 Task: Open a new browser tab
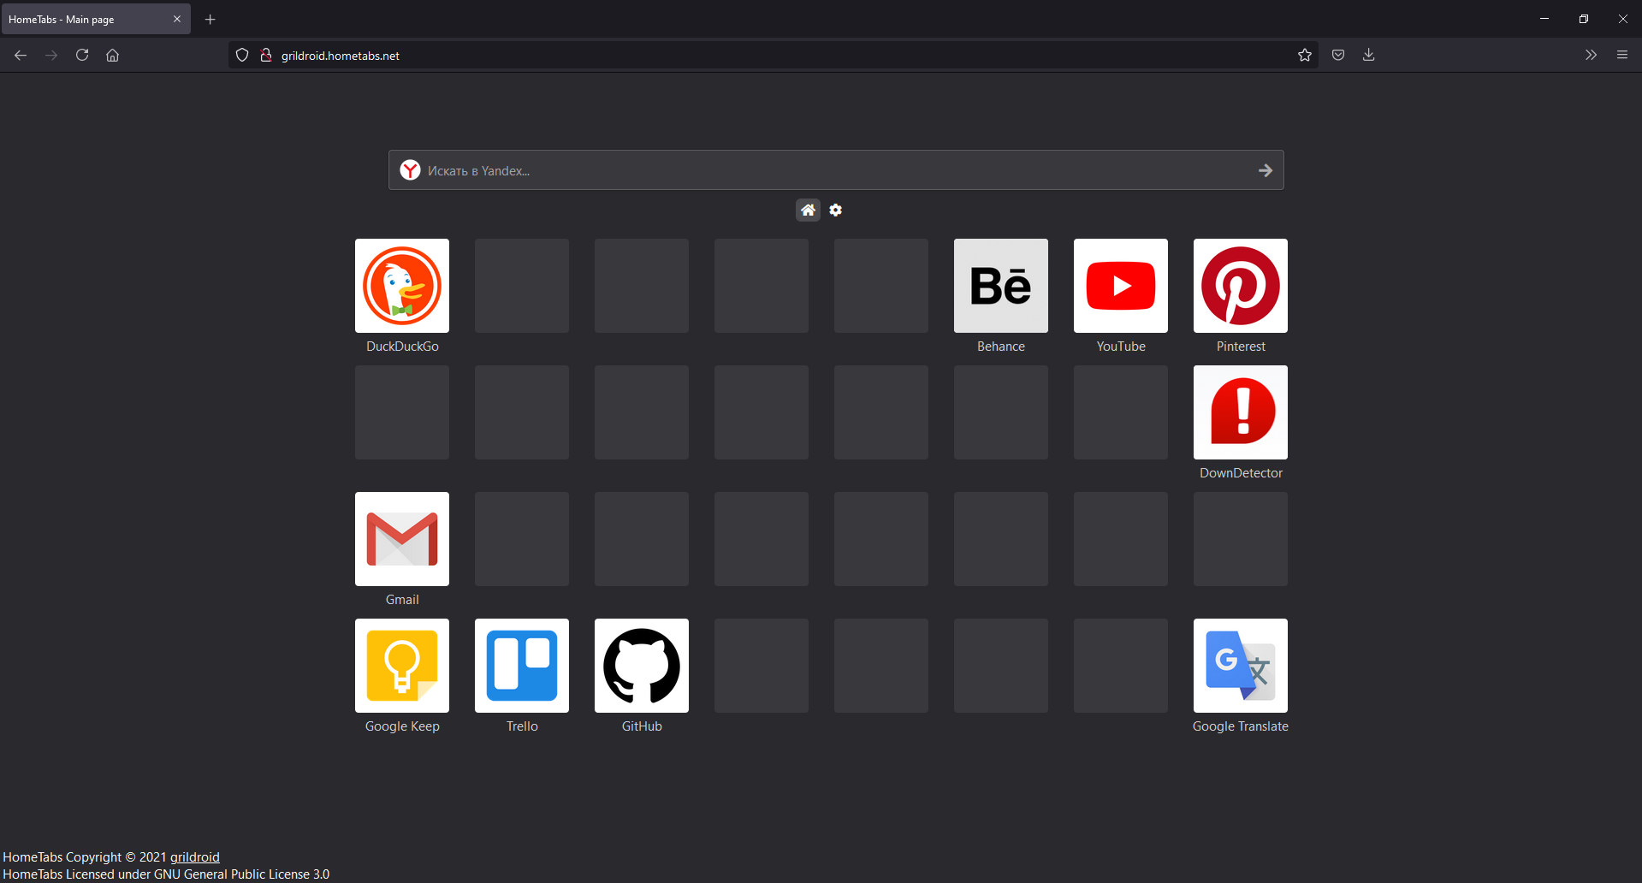(x=210, y=19)
